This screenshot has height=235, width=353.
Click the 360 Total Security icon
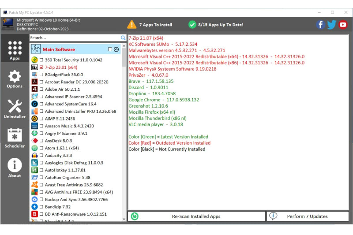point(34,60)
